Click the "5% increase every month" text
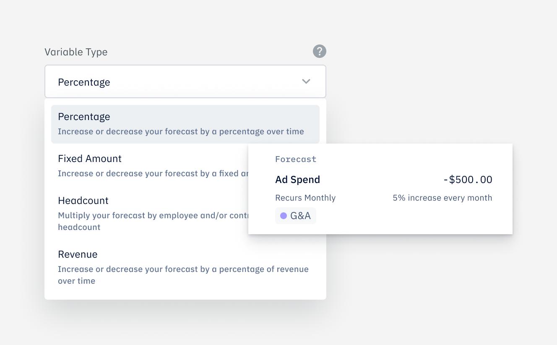557x345 pixels. pos(442,198)
